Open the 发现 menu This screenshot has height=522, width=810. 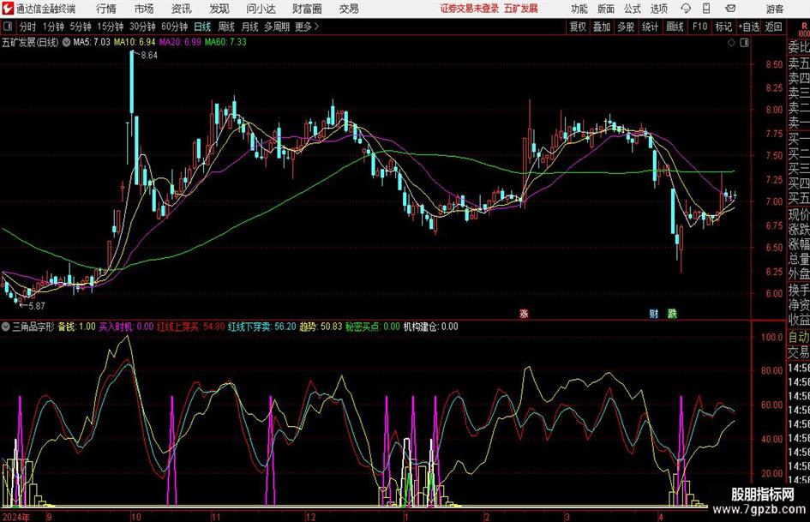pyautogui.click(x=219, y=9)
